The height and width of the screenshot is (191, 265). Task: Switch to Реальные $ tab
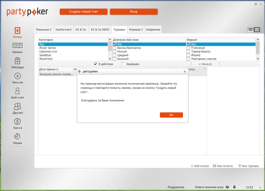[x=44, y=30]
